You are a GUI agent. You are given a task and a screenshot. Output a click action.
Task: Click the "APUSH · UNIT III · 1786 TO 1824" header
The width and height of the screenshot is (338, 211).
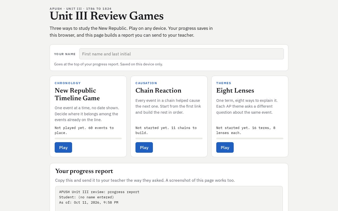tap(81, 9)
